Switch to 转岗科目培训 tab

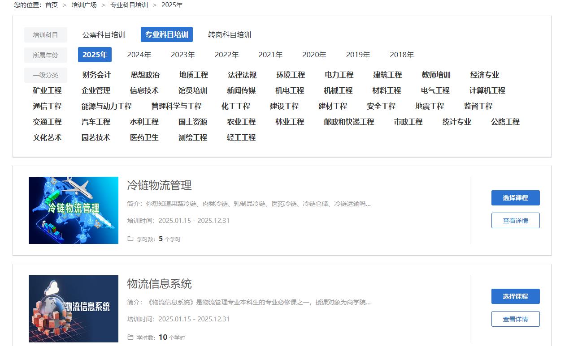point(230,35)
